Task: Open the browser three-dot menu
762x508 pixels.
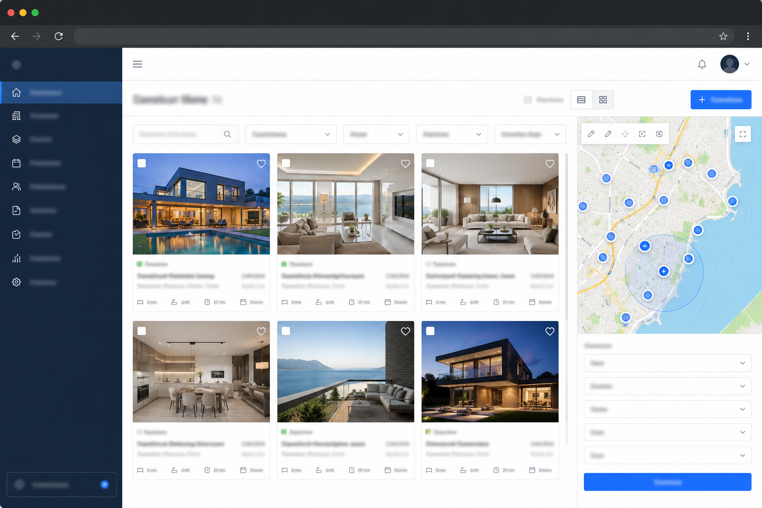Action: click(748, 36)
